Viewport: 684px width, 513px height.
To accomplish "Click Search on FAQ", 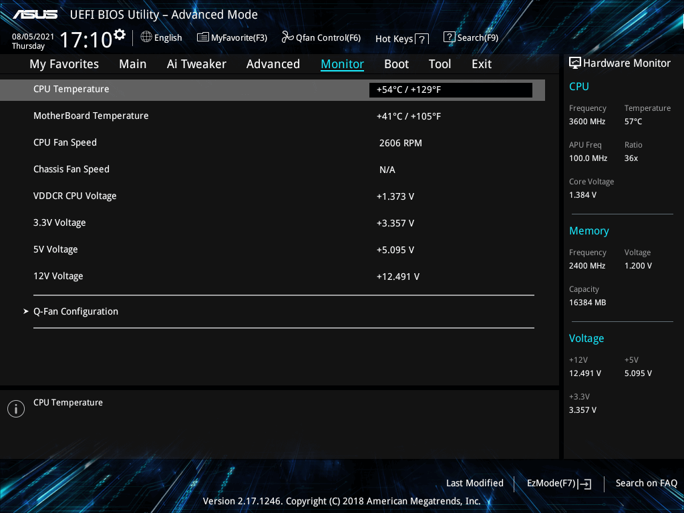I will 646,483.
